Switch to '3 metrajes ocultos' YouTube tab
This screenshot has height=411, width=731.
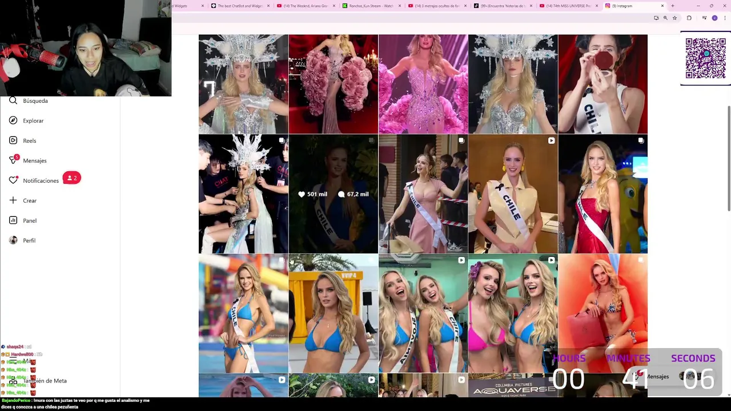(436, 6)
